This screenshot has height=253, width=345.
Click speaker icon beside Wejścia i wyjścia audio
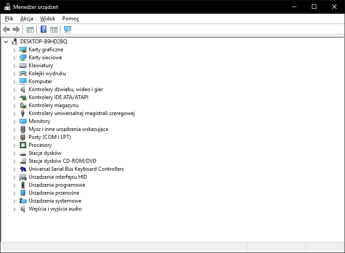23,209
